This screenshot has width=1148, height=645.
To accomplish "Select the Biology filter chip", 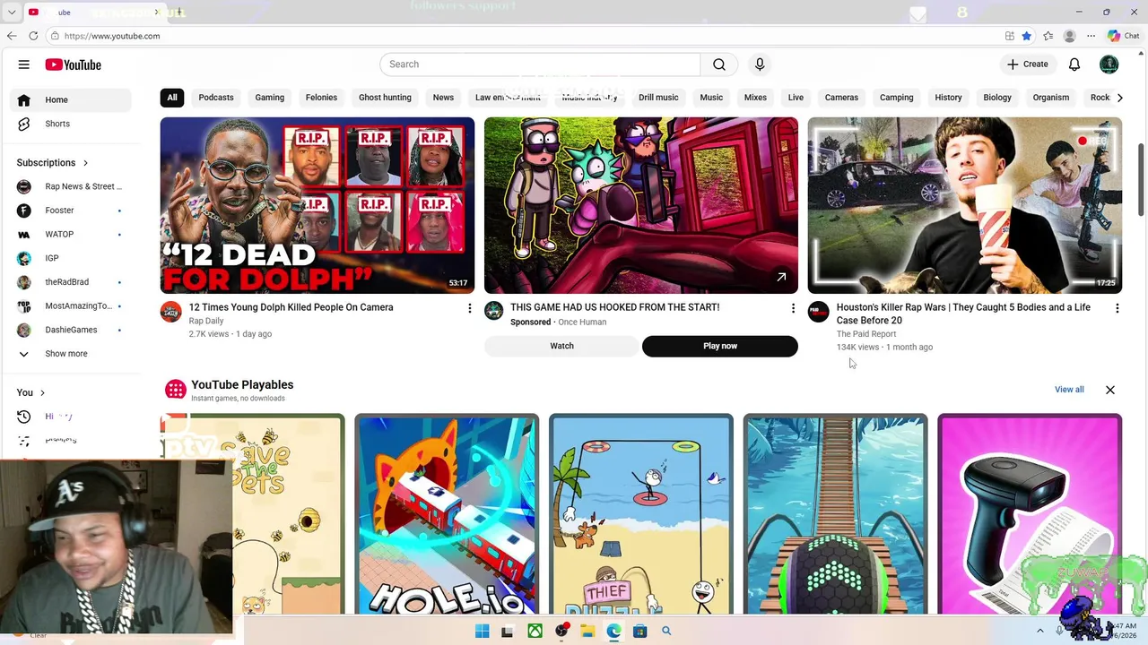I will (x=997, y=98).
